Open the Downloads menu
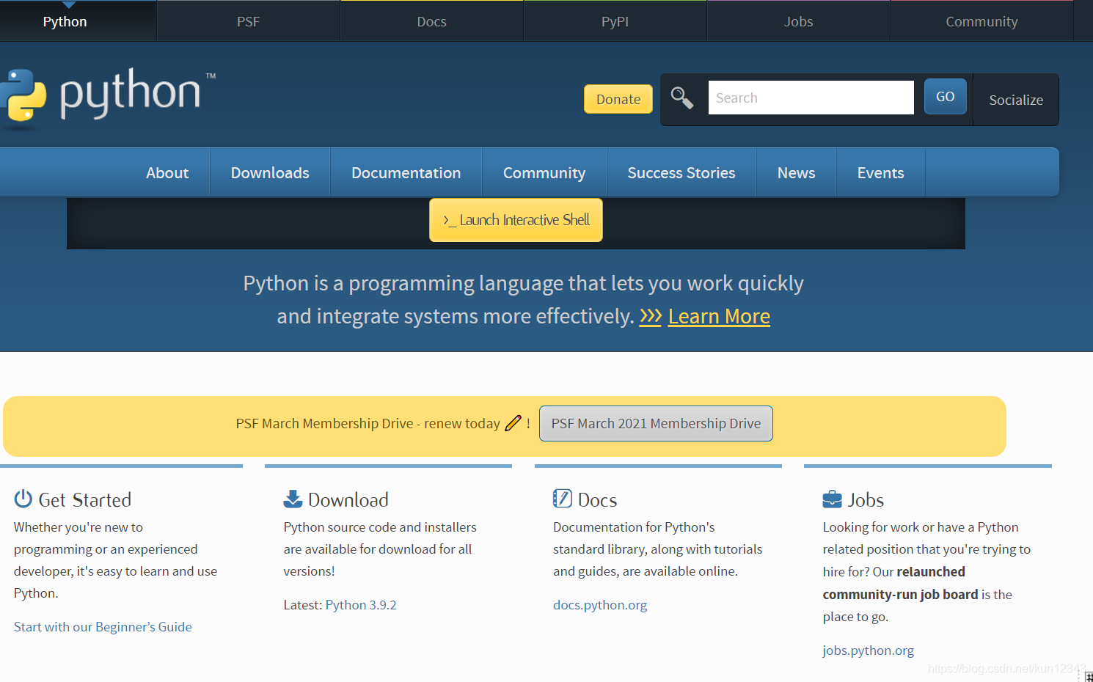 [x=270, y=172]
